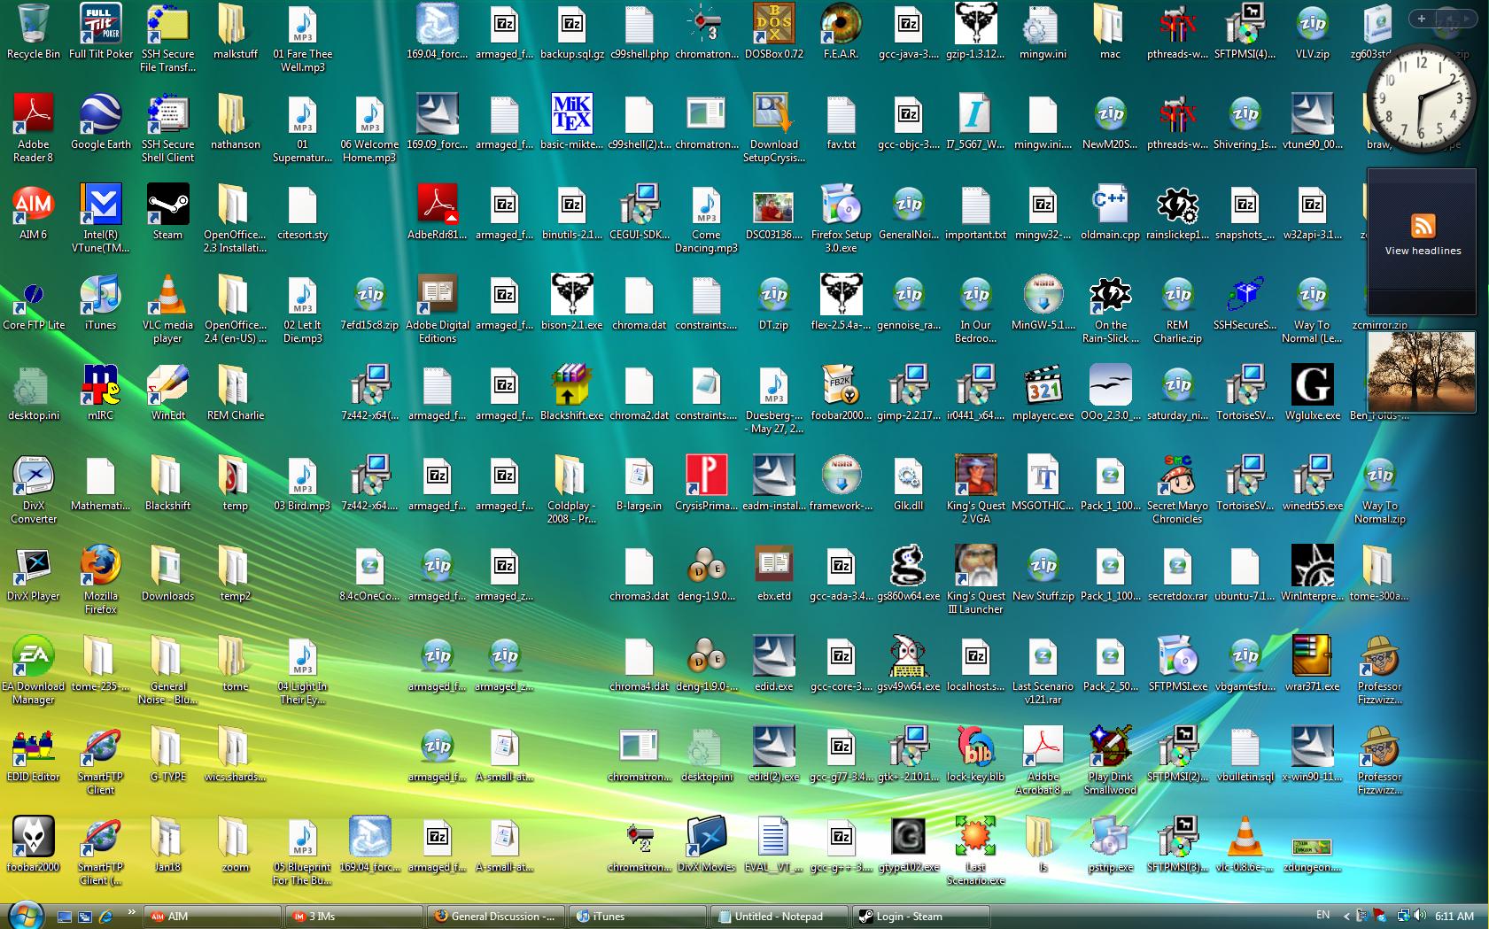Click the volume speaker tray icon
1489x929 pixels.
[x=1420, y=916]
